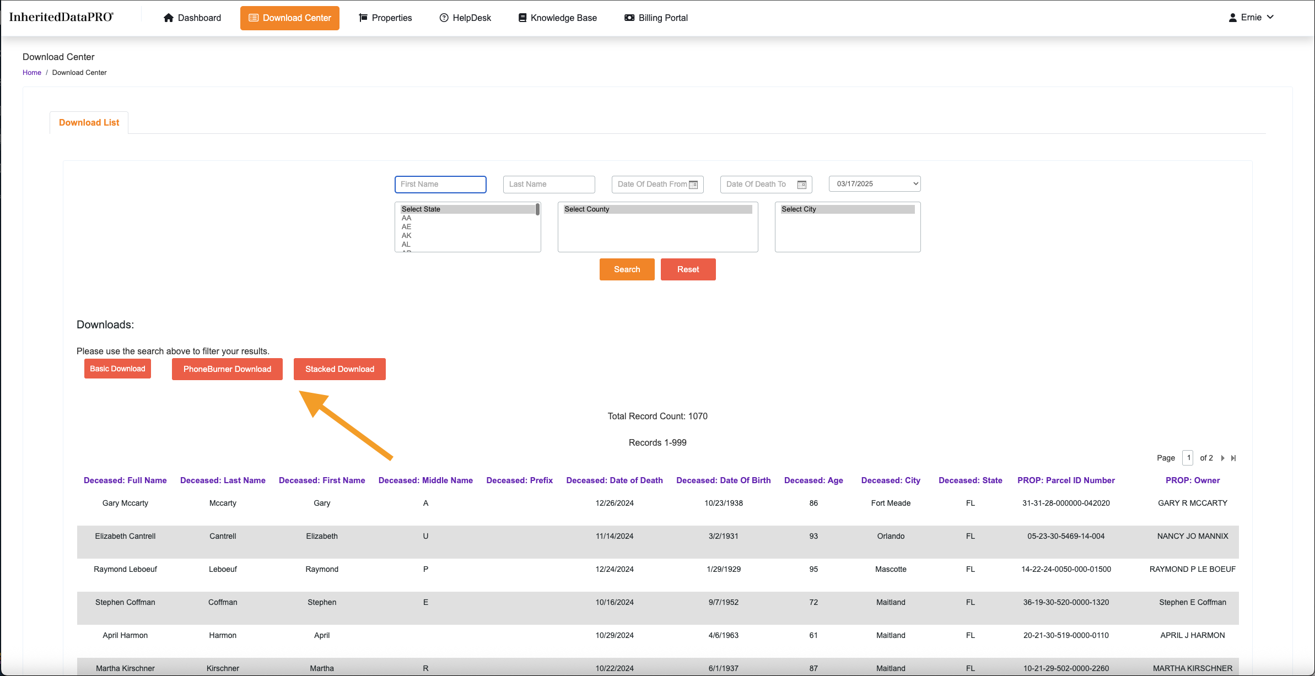Viewport: 1315px width, 676px height.
Task: Go to next page arrow in pagination
Action: tap(1223, 458)
